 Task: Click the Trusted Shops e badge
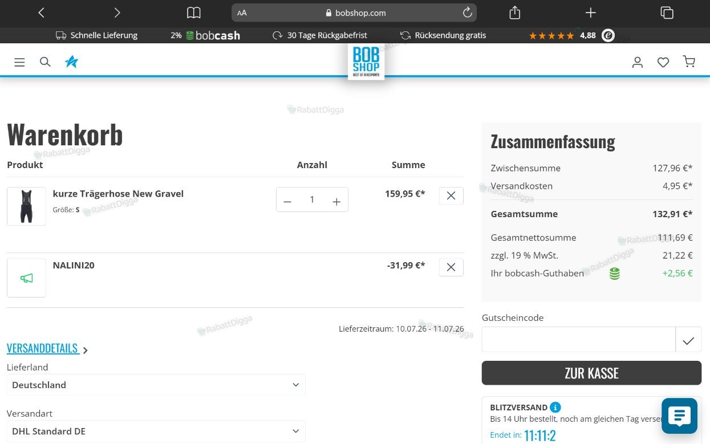point(608,35)
